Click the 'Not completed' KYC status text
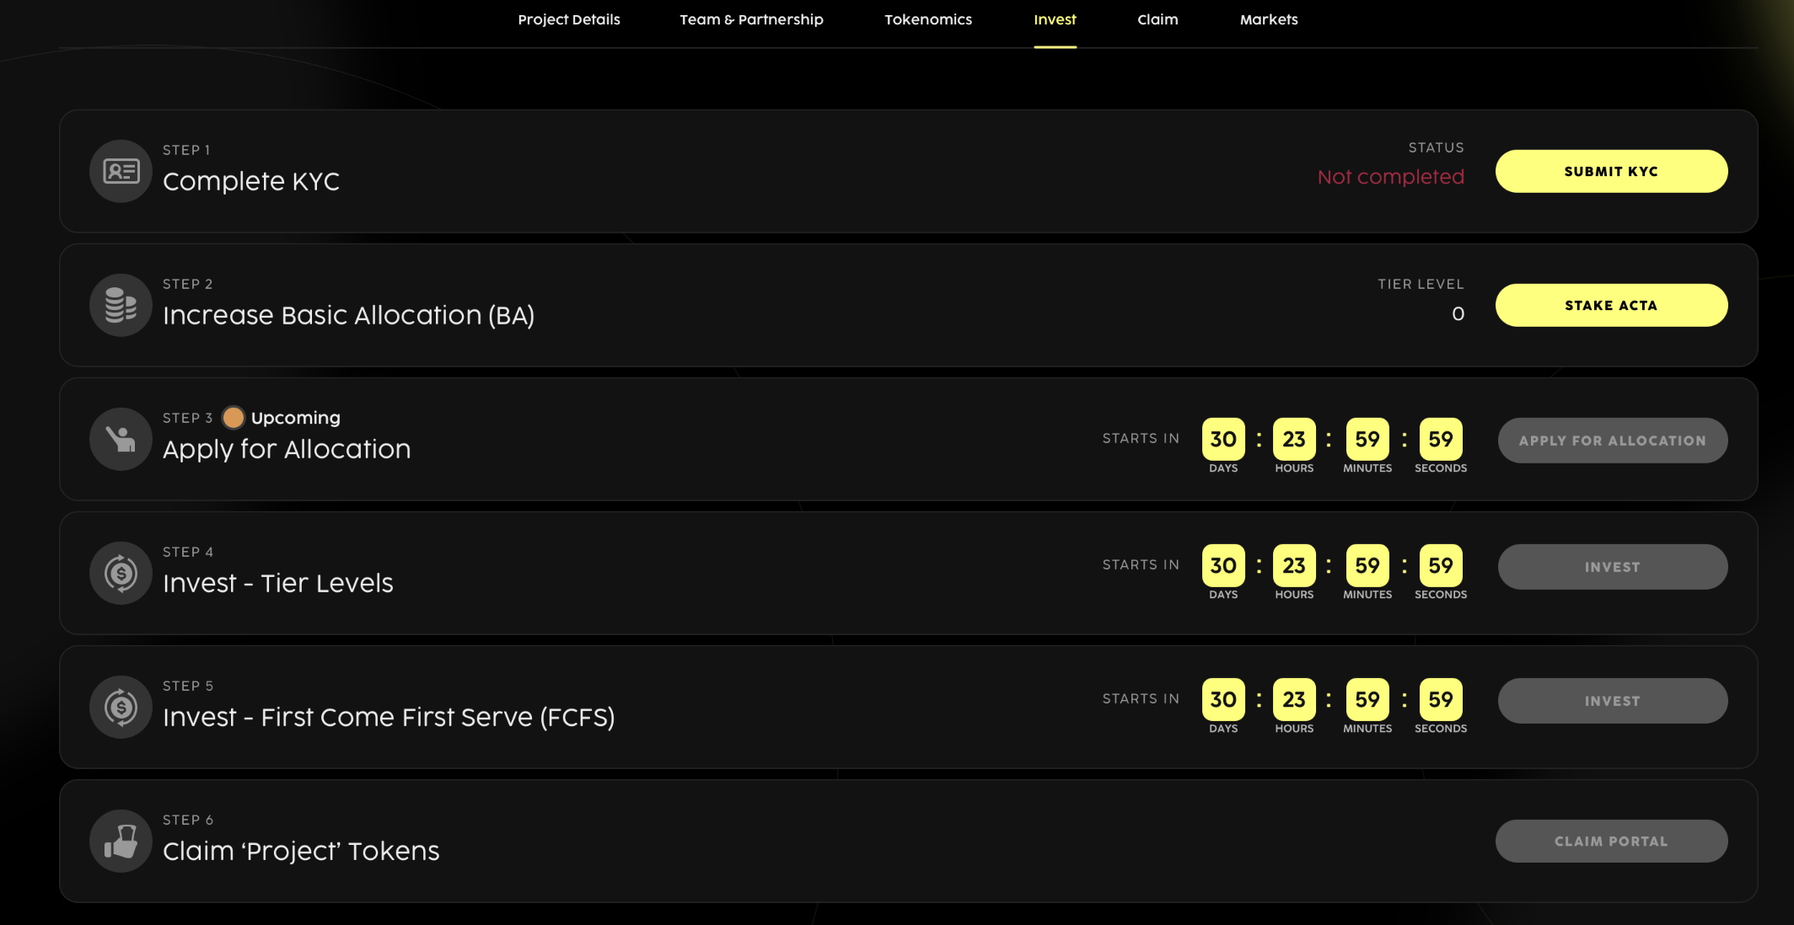 [1391, 177]
